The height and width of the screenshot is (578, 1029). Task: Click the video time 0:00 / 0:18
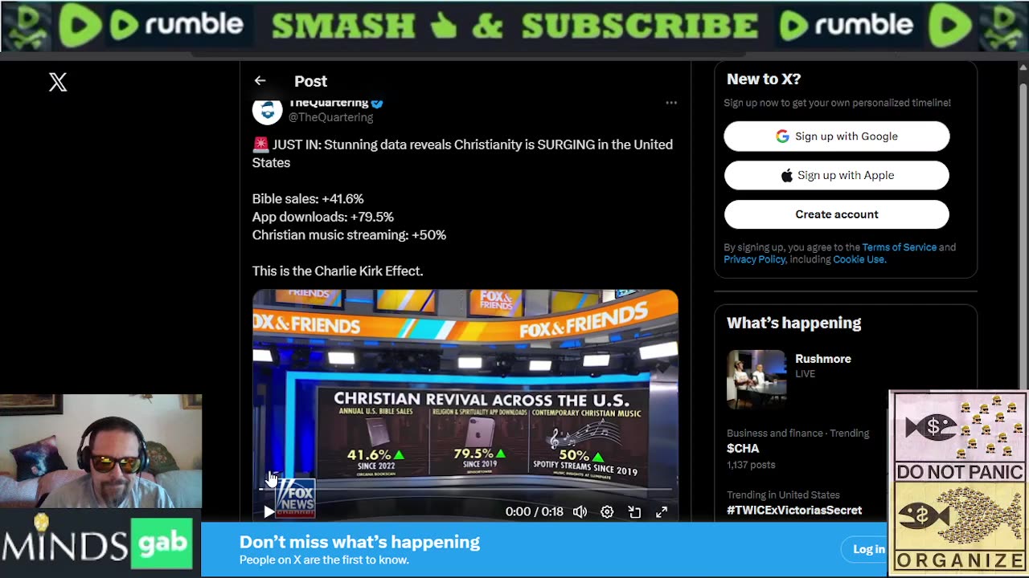534,511
